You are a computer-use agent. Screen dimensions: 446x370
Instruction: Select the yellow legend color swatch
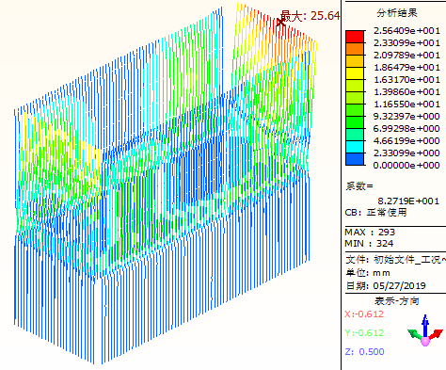pyautogui.click(x=355, y=73)
